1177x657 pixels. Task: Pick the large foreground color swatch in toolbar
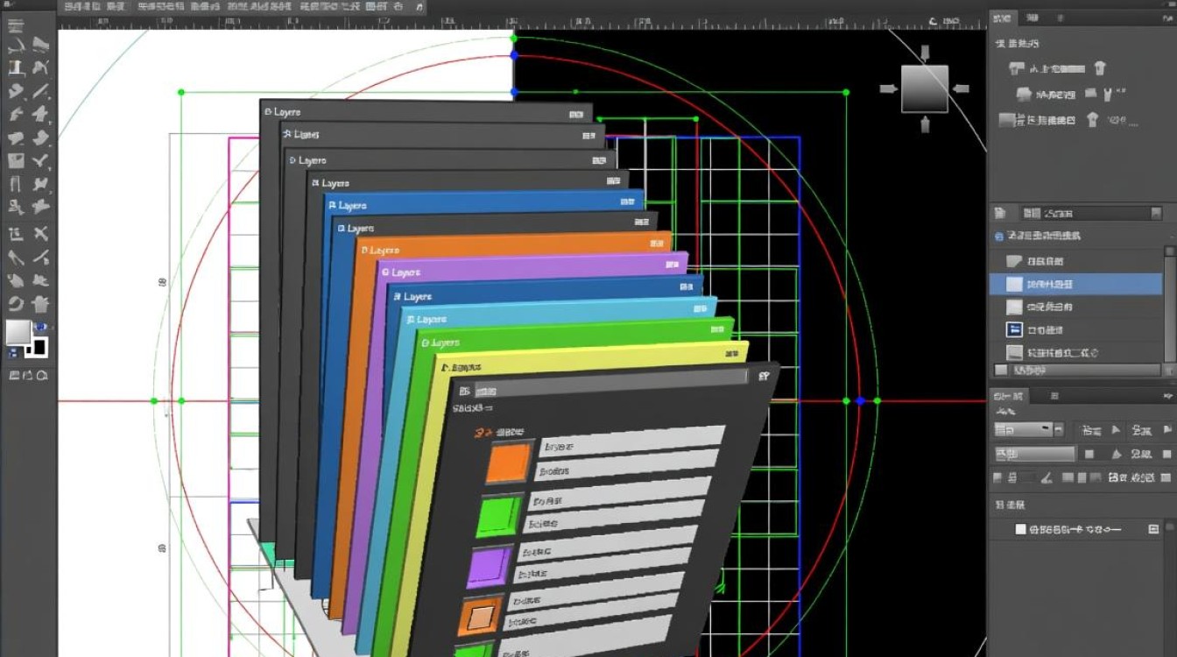(x=18, y=333)
